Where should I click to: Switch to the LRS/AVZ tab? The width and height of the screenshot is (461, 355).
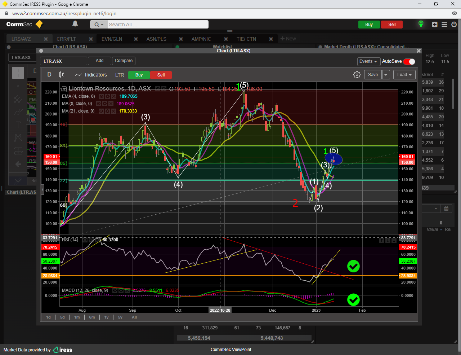[x=21, y=39]
